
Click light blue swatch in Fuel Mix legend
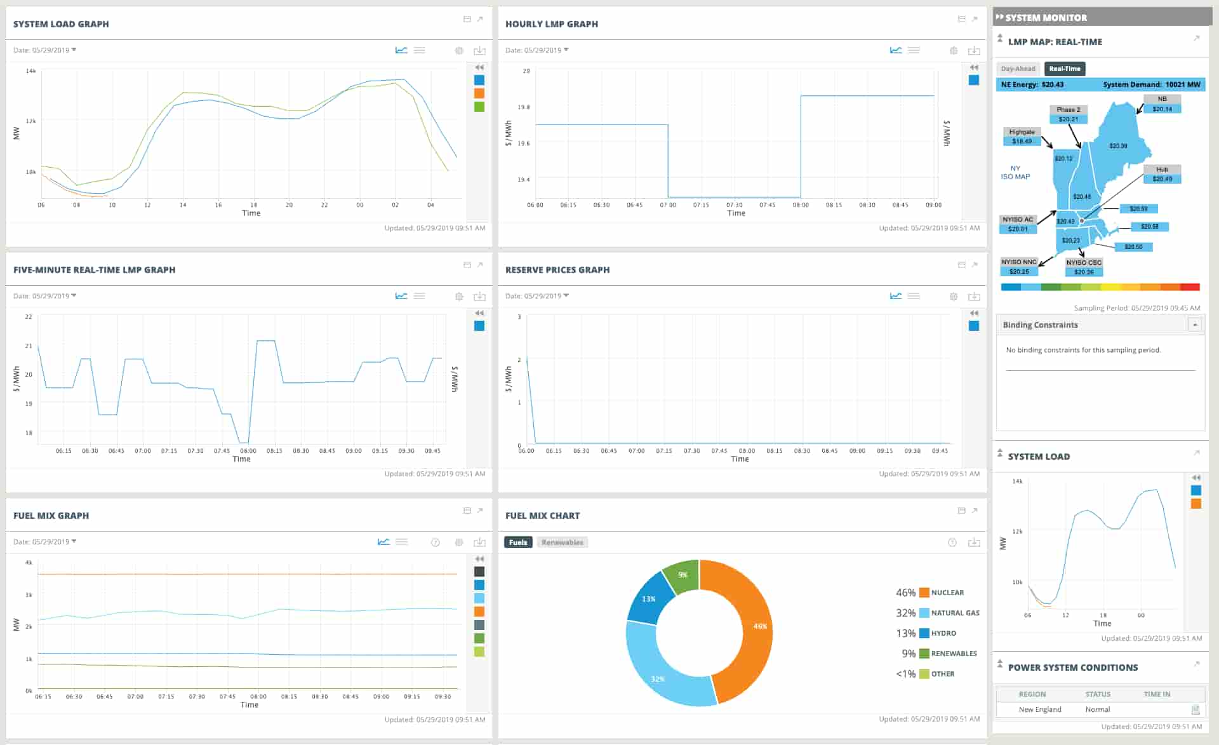479,598
